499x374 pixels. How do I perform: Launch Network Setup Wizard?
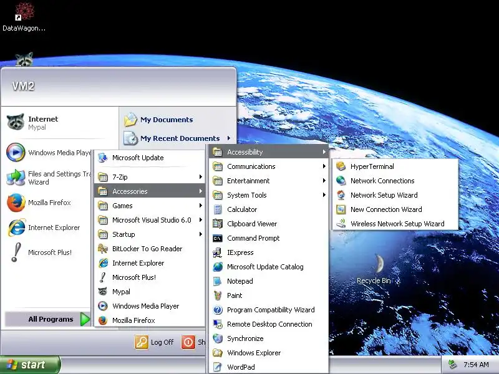(395, 195)
